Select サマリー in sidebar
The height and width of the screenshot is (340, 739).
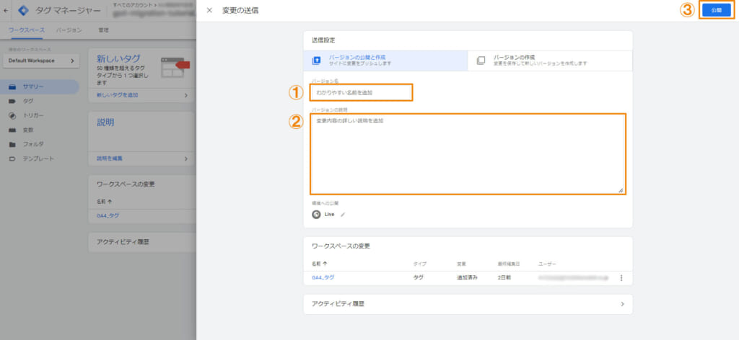click(40, 87)
